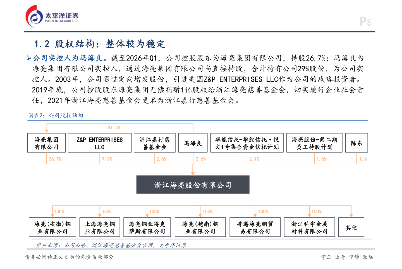Click the 冯海良 shareholder box

pos(193,143)
